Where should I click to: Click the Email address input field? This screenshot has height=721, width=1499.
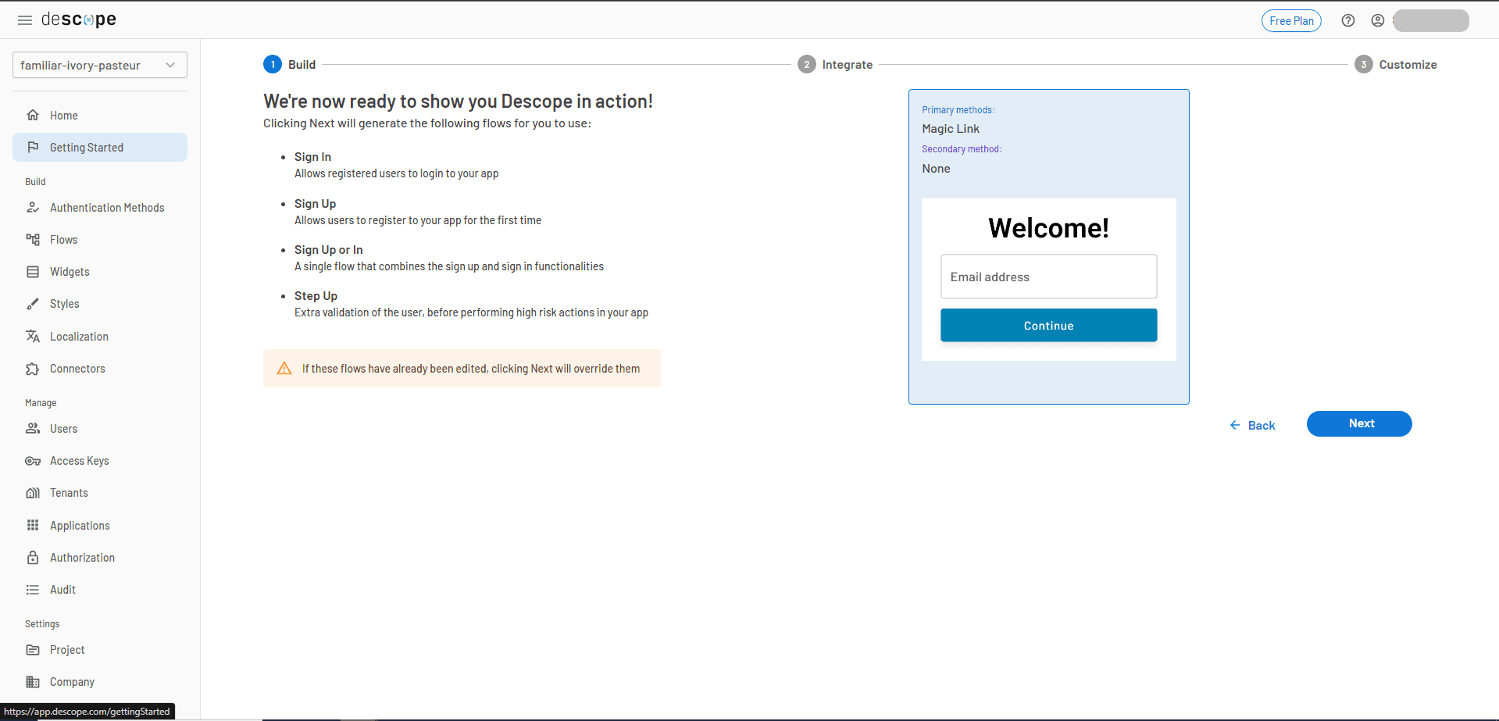pyautogui.click(x=1048, y=277)
